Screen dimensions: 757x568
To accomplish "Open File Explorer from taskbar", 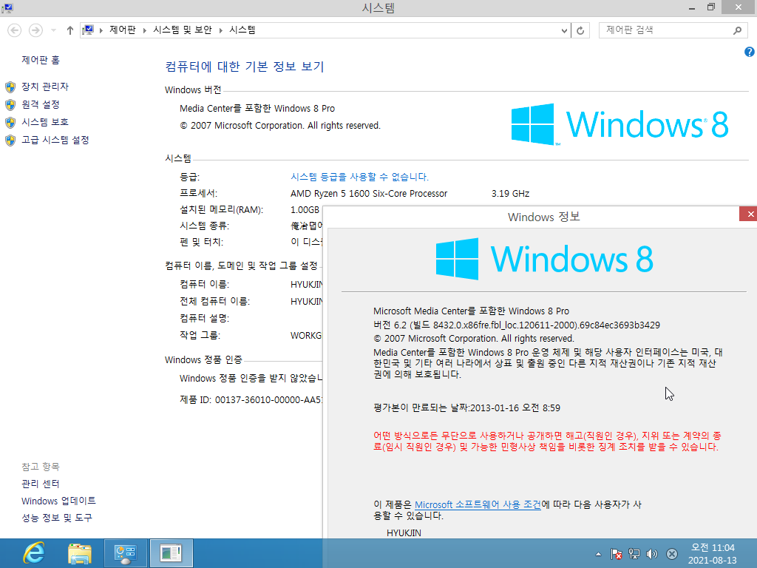I will tap(80, 553).
